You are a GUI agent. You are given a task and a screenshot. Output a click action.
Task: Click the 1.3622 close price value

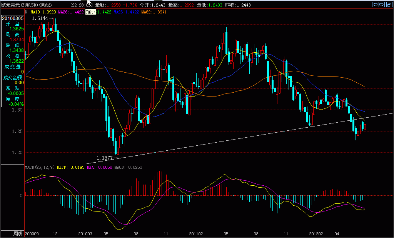click(x=17, y=61)
